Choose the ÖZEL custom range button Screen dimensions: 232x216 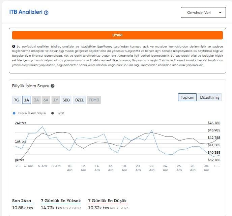tap(79, 100)
